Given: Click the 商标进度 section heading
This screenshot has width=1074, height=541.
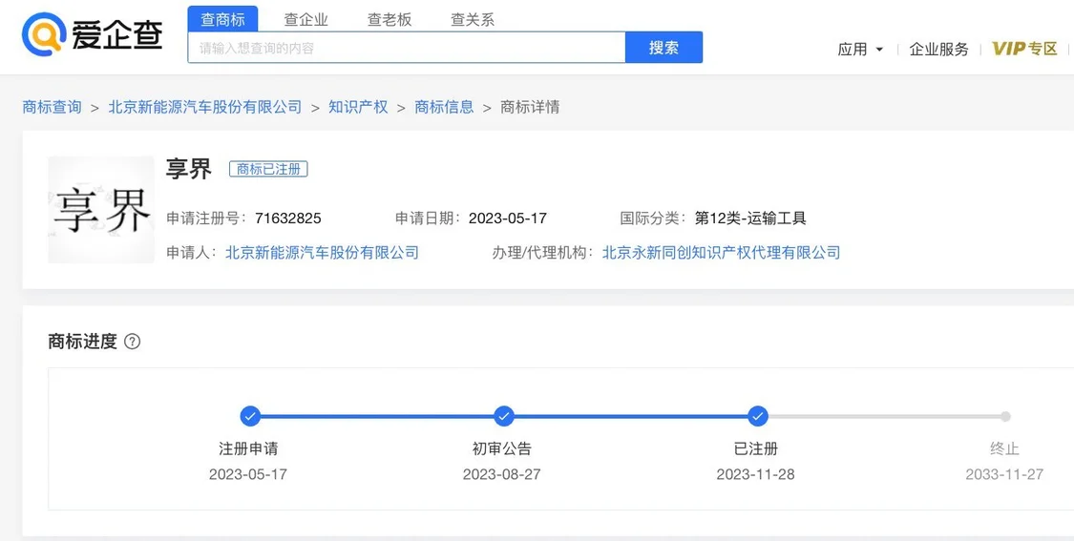Looking at the screenshot, I should point(83,342).
